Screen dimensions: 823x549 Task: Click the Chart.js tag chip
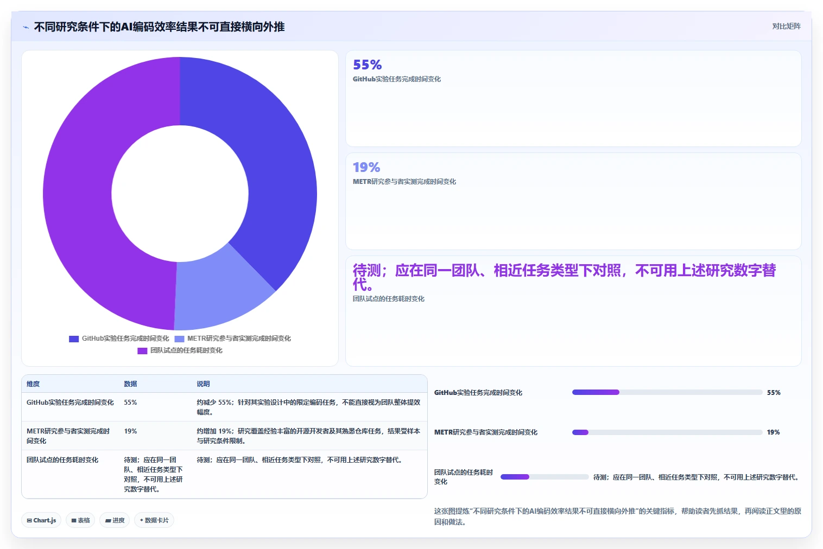point(42,520)
